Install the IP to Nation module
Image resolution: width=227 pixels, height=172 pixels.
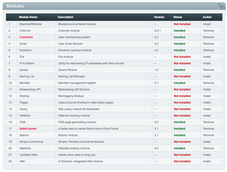pyautogui.click(x=207, y=63)
